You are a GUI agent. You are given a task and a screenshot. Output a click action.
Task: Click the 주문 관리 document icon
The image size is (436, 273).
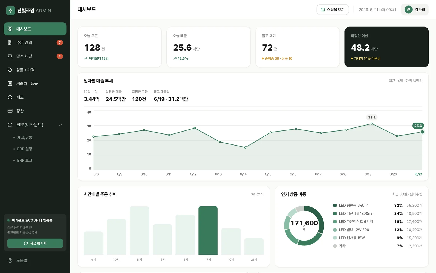[x=10, y=43]
